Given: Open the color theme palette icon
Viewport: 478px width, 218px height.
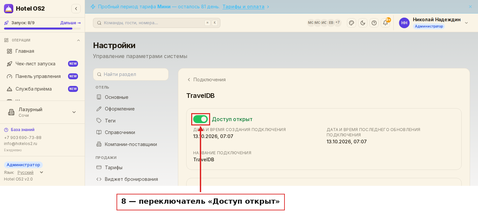Looking at the screenshot, I should pyautogui.click(x=352, y=23).
